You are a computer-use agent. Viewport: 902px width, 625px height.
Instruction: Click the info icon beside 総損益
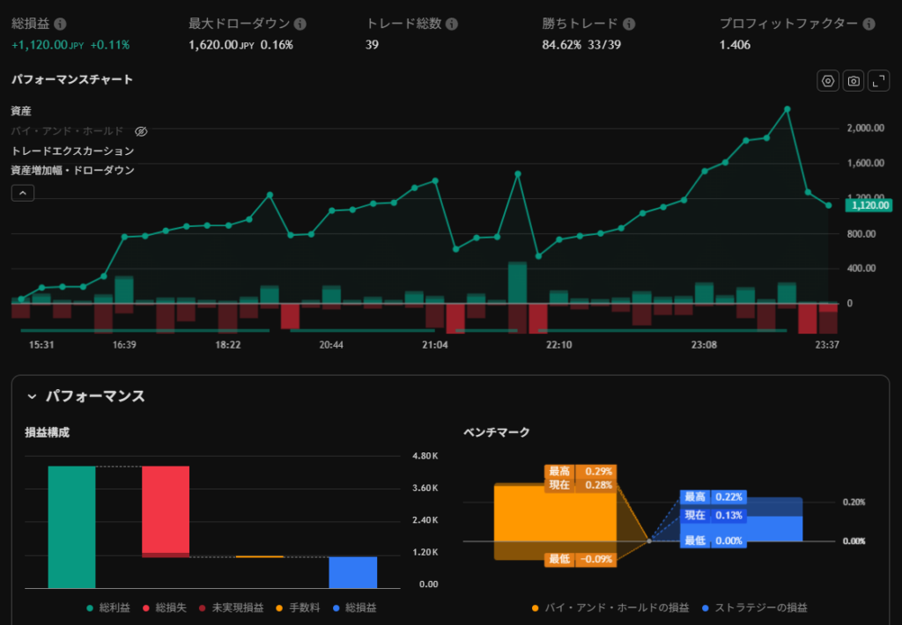click(61, 25)
